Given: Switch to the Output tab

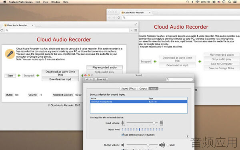Looking at the screenshot, I should click(143, 88).
